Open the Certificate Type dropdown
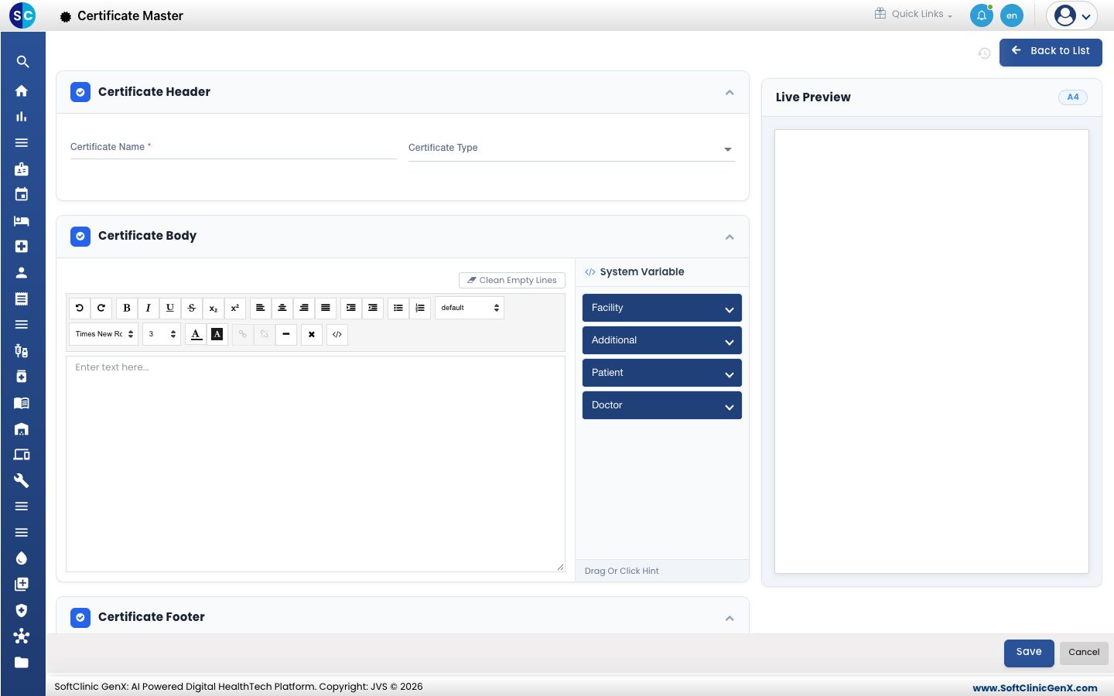The image size is (1114, 696). [572, 148]
